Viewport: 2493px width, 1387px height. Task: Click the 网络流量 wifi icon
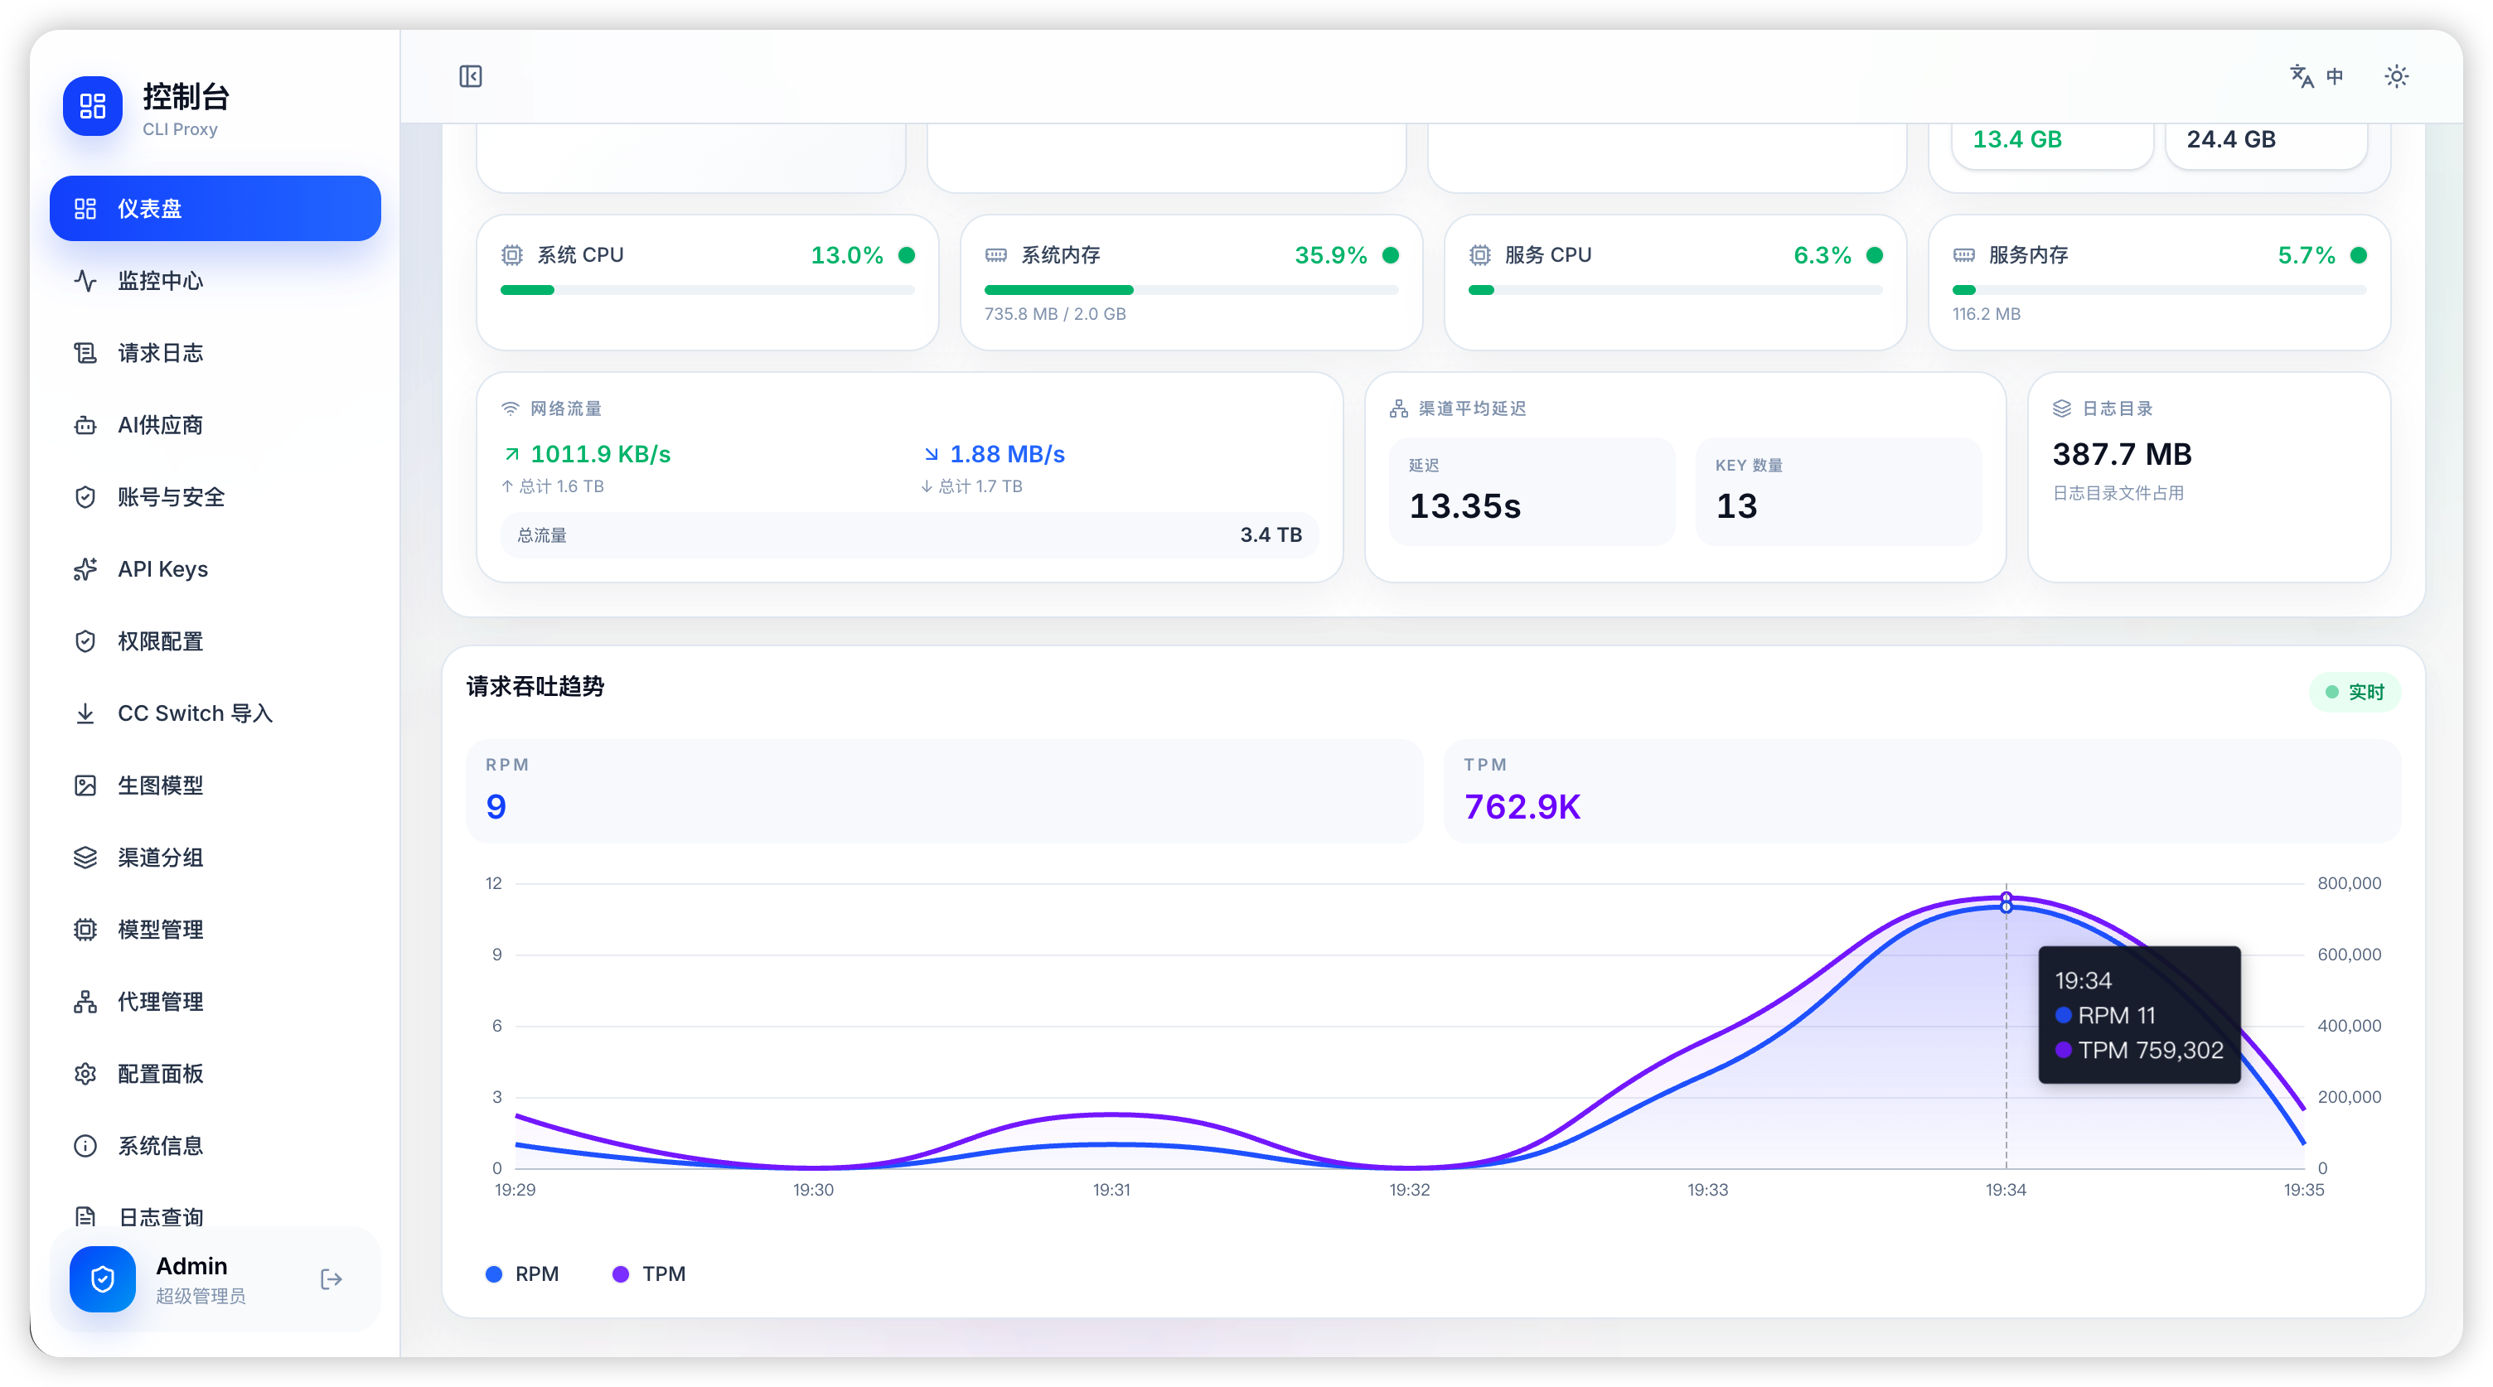[510, 408]
